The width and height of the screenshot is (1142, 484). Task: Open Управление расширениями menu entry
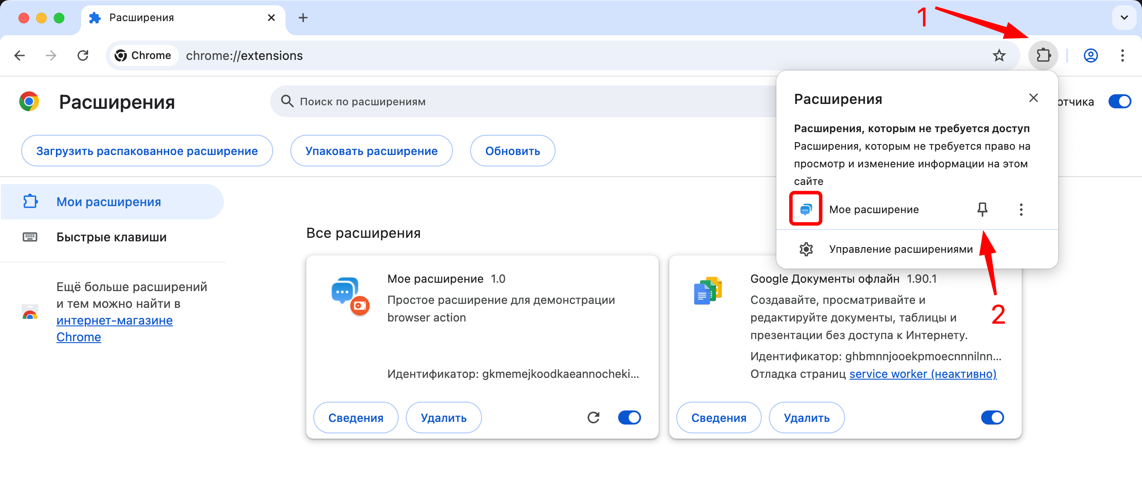[900, 249]
